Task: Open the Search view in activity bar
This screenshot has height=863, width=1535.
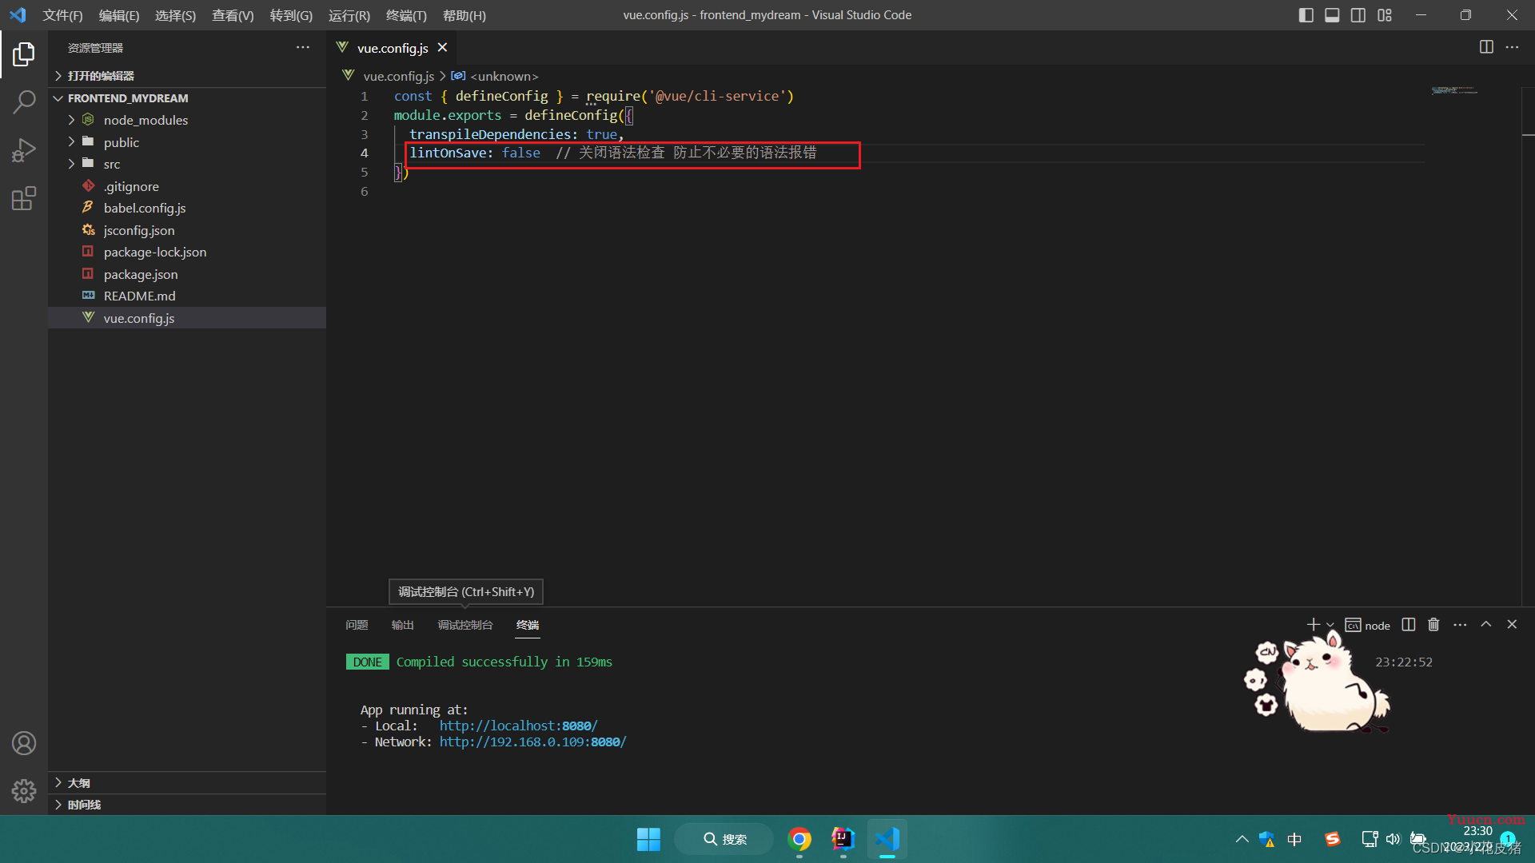Action: 24,101
